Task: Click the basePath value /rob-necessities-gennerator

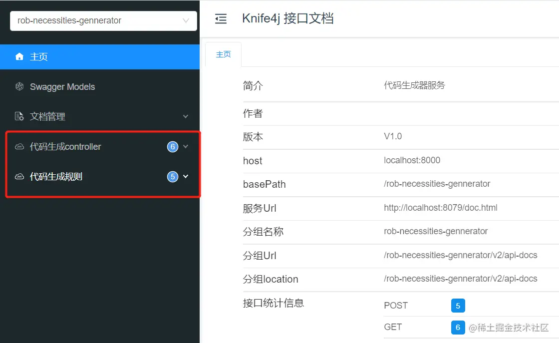Action: click(437, 184)
